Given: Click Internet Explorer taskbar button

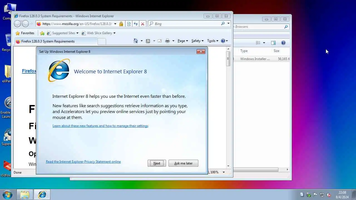Looking at the screenshot, I should [x=42, y=195].
